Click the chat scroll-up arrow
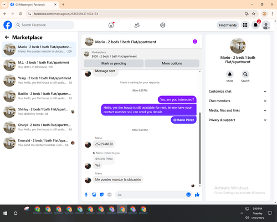This screenshot has height=222, width=277. (x=199, y=72)
